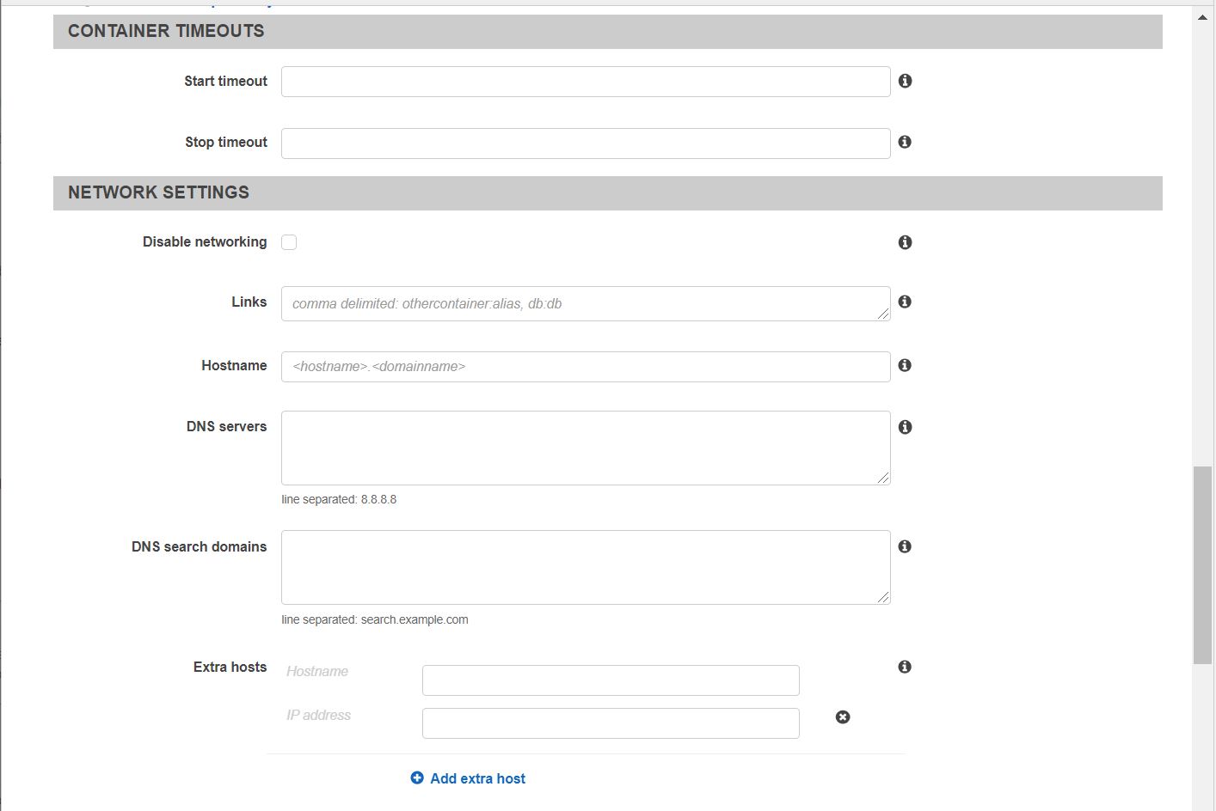
Task: Click info icon beside DNS servers
Action: coord(905,427)
